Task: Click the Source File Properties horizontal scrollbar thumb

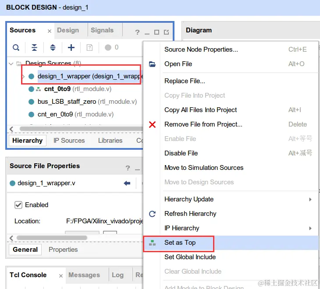Action: point(52,238)
